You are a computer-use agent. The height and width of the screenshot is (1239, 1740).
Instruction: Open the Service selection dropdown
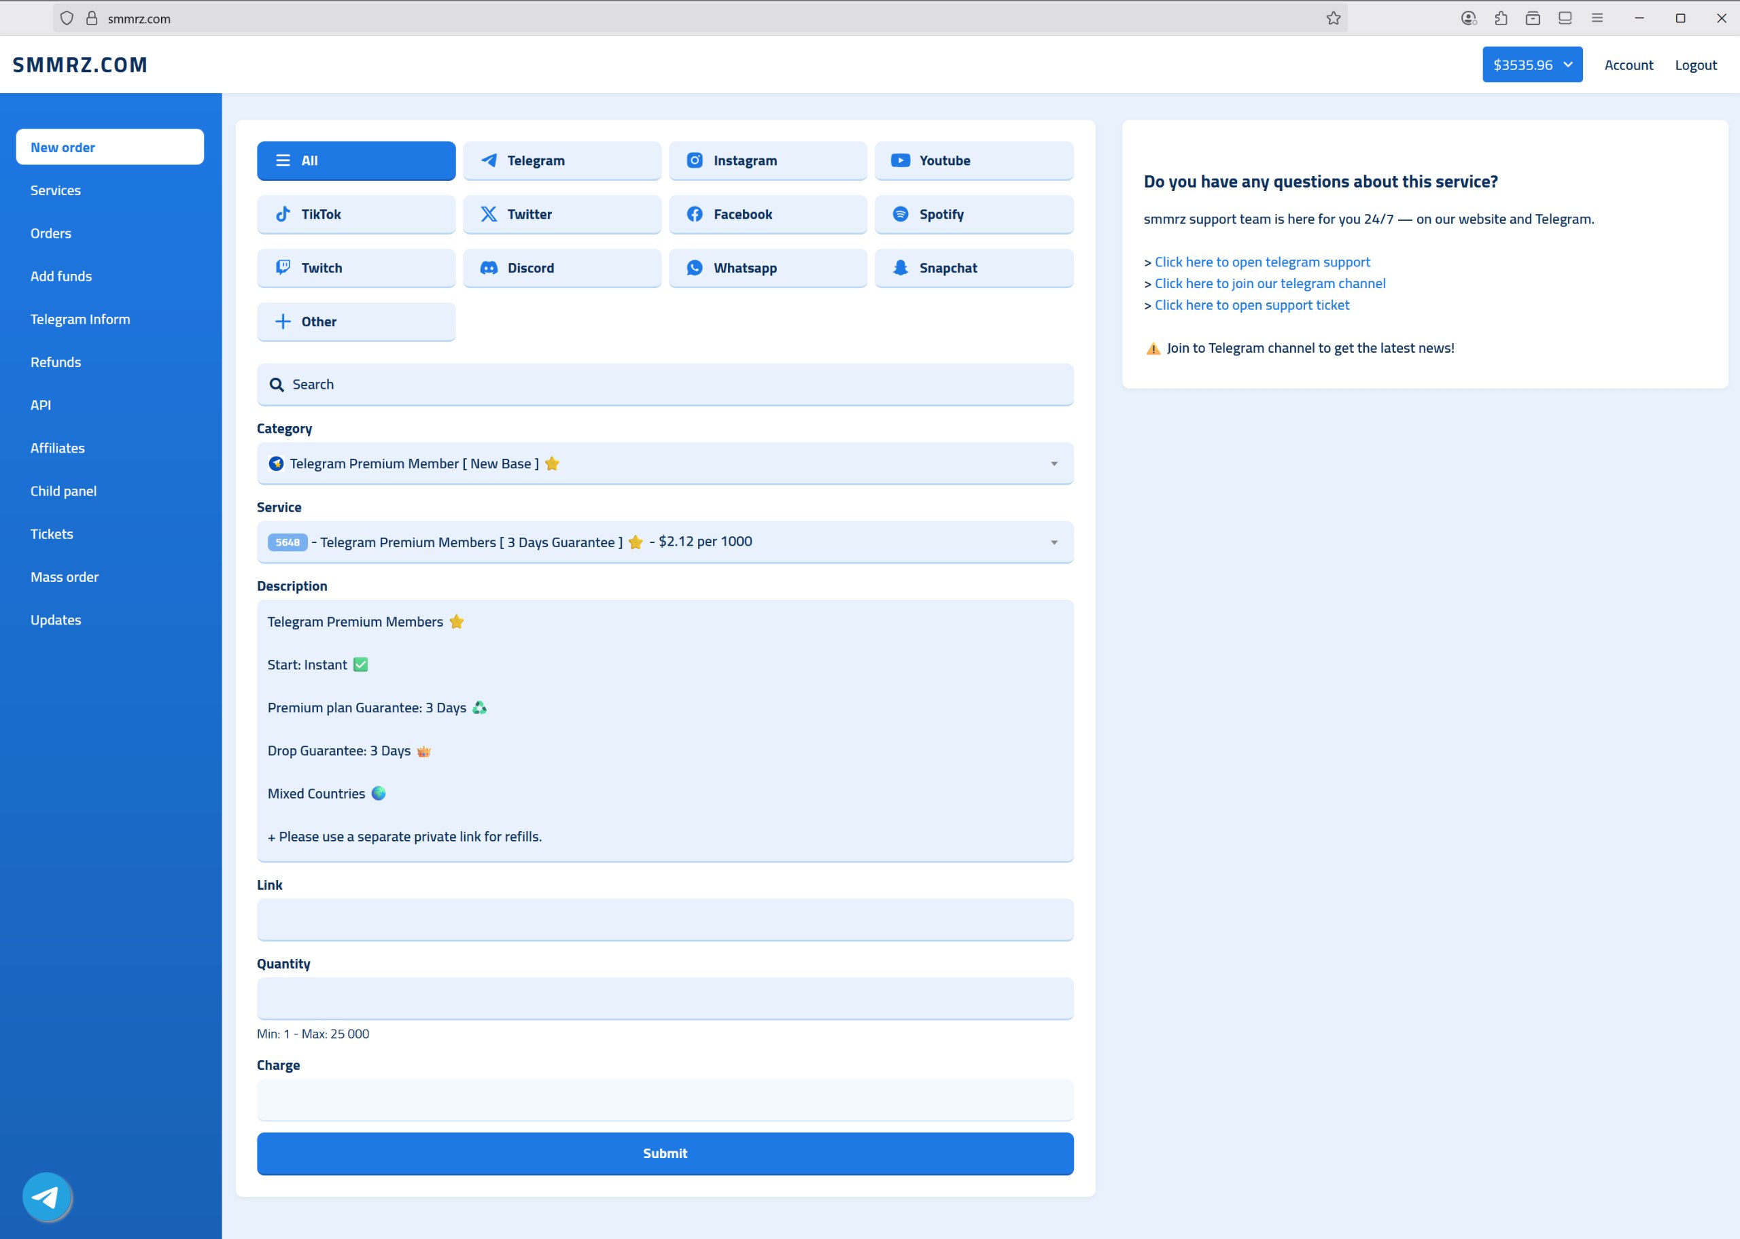pos(665,542)
